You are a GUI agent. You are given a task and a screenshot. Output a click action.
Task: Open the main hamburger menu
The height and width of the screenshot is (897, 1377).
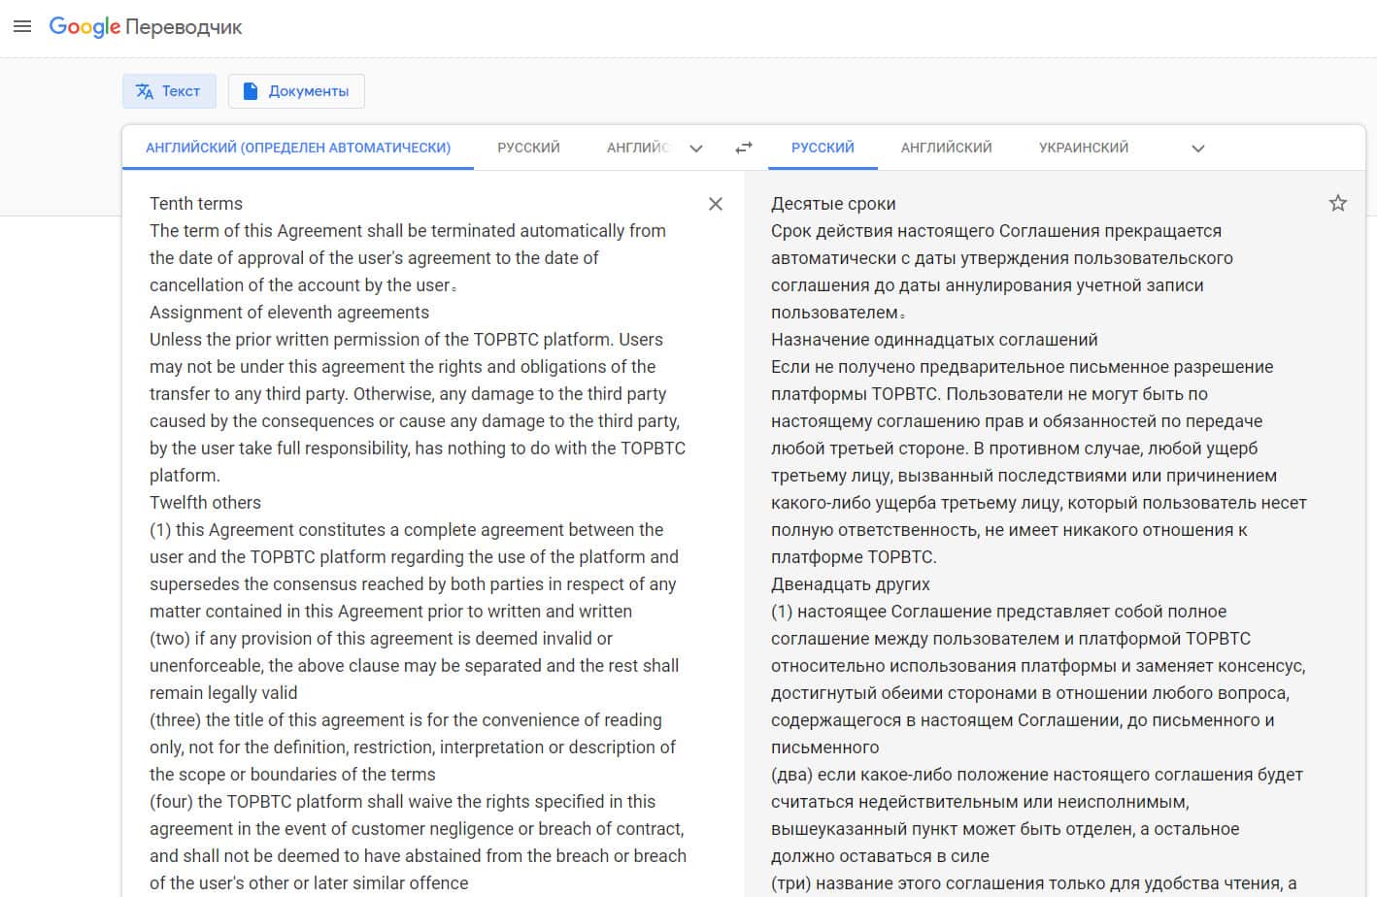pyautogui.click(x=22, y=26)
